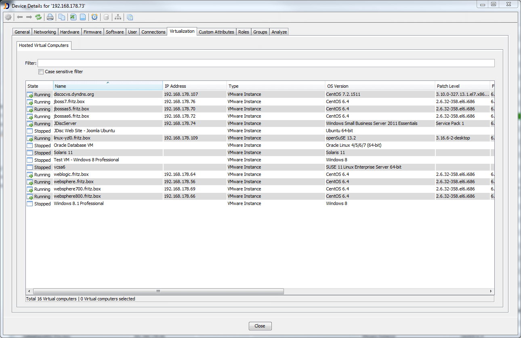The width and height of the screenshot is (521, 338).
Task: Sort by the OS Version column header
Action: point(380,86)
